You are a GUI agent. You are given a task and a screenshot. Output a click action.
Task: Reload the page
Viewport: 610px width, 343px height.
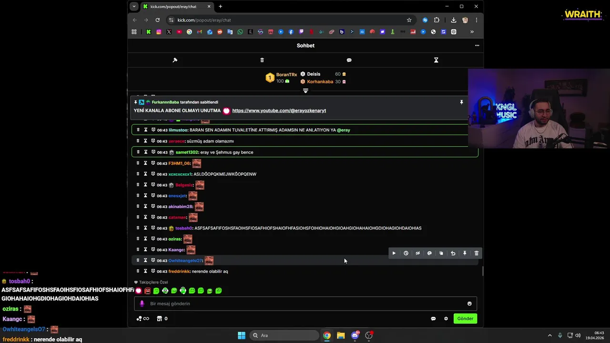coord(157,20)
